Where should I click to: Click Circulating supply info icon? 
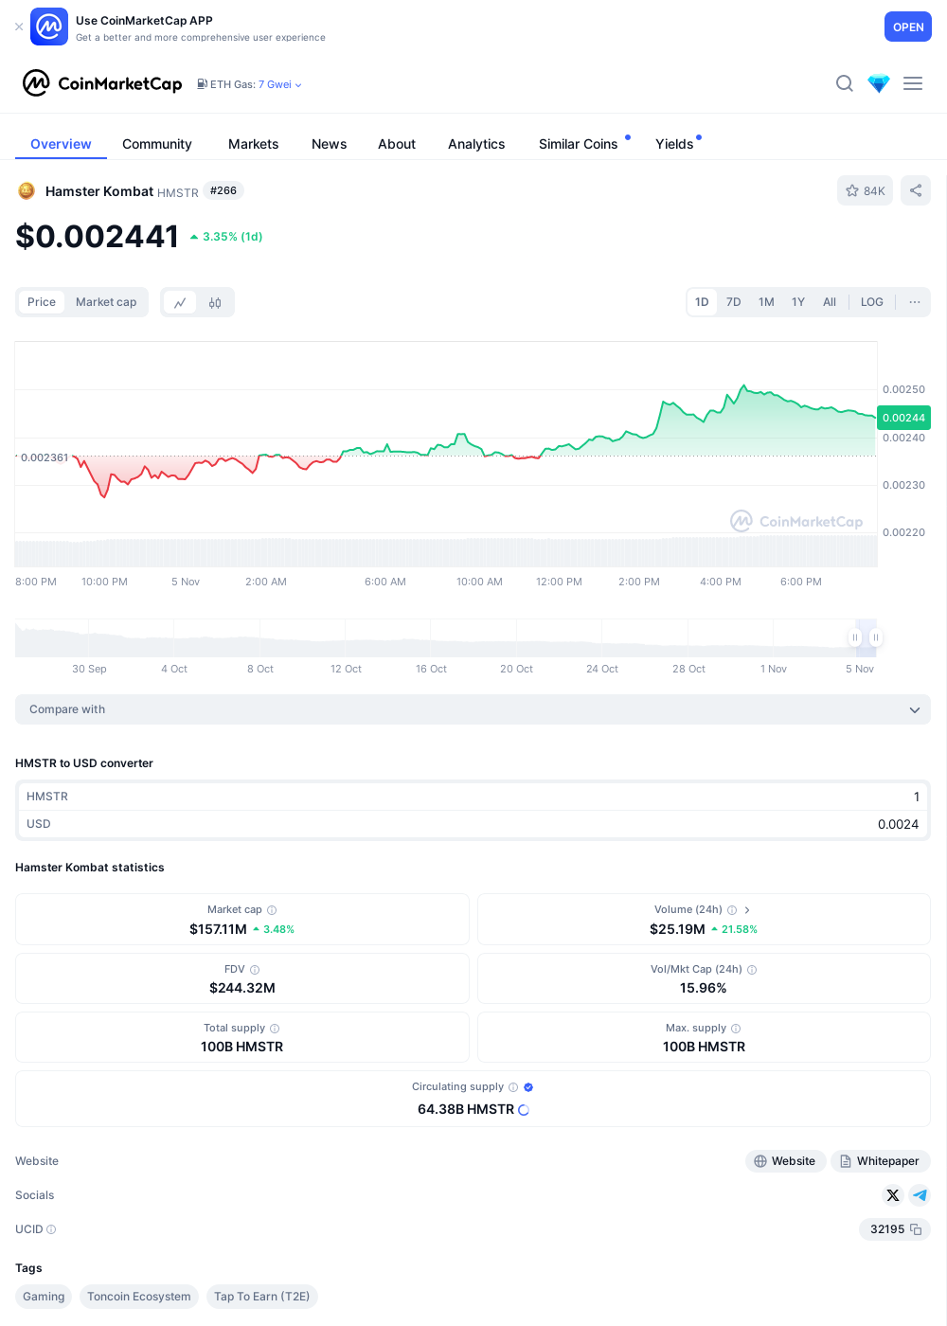coord(513,1087)
